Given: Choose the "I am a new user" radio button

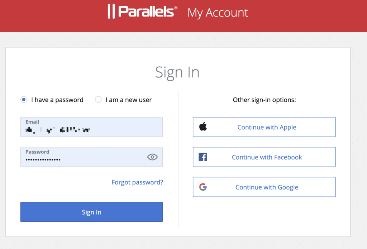Looking at the screenshot, I should tap(98, 100).
